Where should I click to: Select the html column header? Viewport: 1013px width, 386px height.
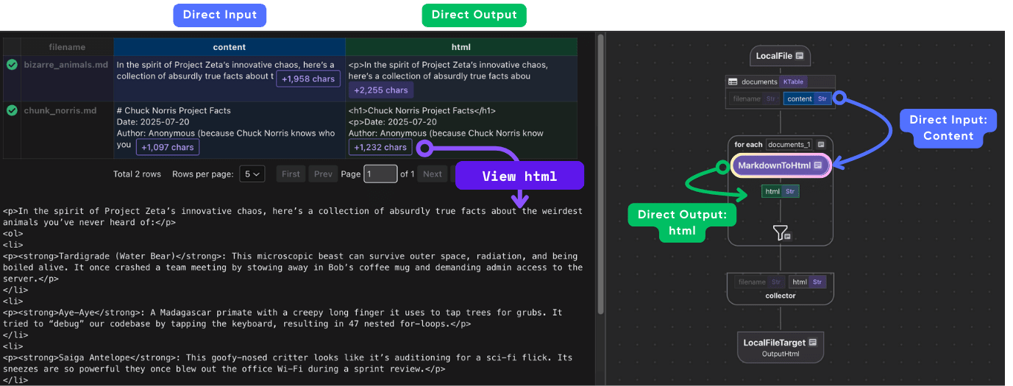click(461, 47)
